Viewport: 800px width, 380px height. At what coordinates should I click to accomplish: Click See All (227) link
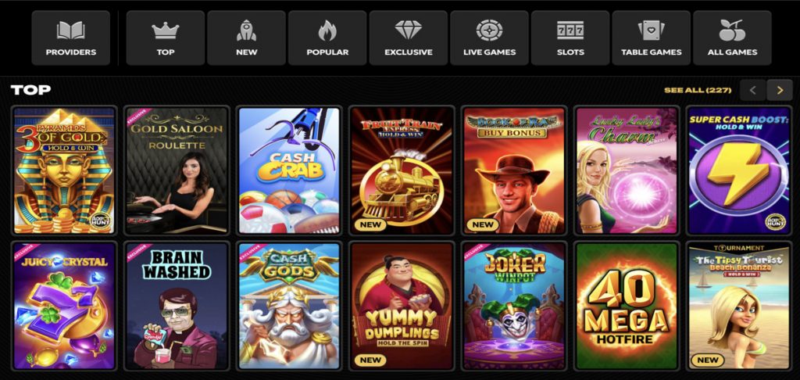[x=698, y=91]
